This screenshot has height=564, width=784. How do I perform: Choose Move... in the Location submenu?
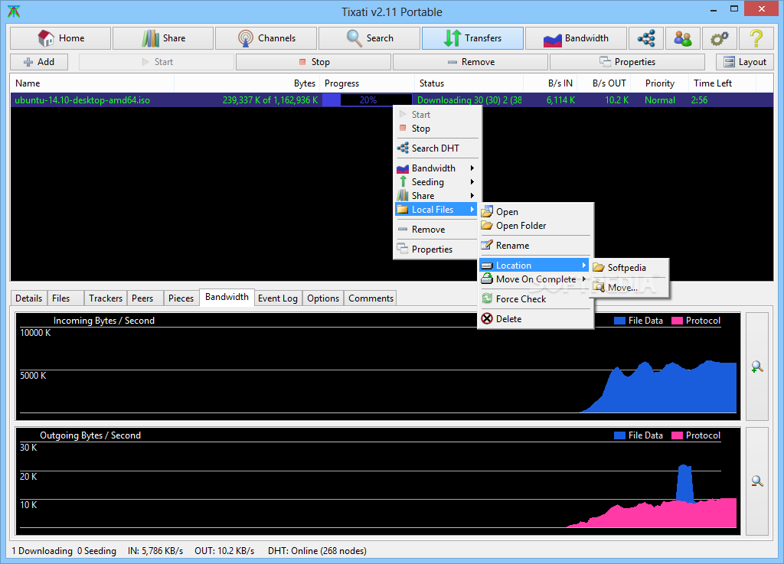pyautogui.click(x=629, y=288)
